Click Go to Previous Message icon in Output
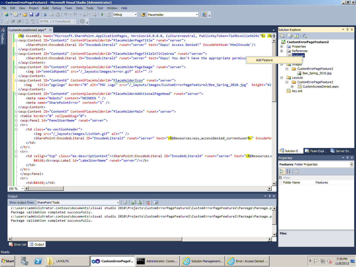The image size is (356, 267). 133,202
